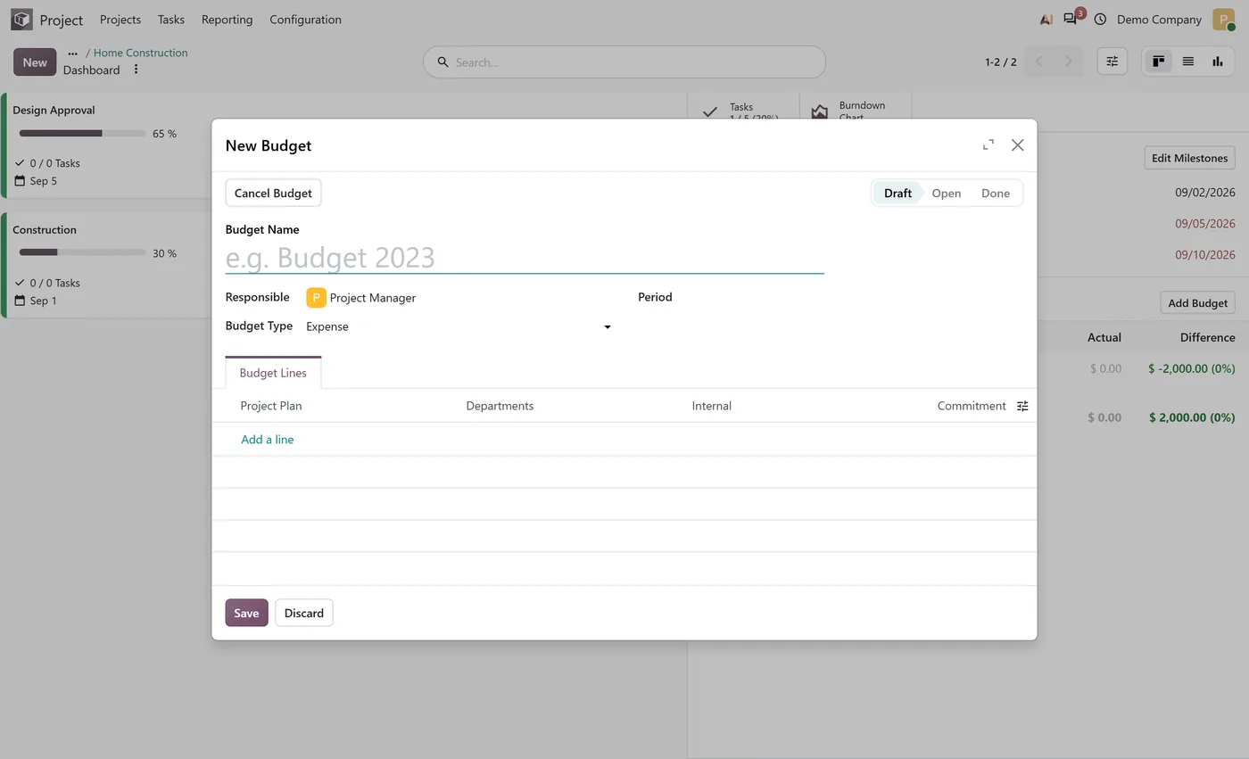Switch to list view

coord(1187,62)
